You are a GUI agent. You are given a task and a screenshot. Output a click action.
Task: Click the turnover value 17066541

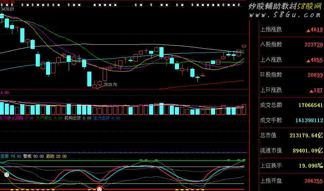pyautogui.click(x=311, y=105)
